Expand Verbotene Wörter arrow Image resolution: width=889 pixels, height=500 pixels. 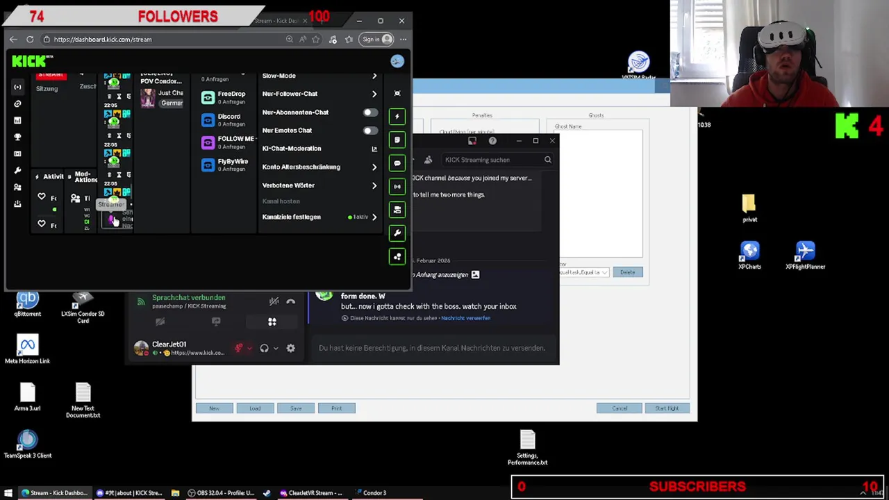(x=374, y=185)
